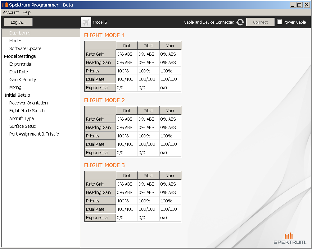Open the Models page
Image resolution: width=312 pixels, height=249 pixels.
tap(16, 41)
